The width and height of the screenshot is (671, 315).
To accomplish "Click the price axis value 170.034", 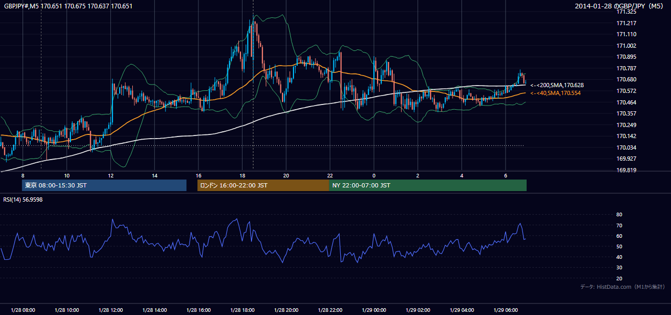I will pyautogui.click(x=626, y=148).
